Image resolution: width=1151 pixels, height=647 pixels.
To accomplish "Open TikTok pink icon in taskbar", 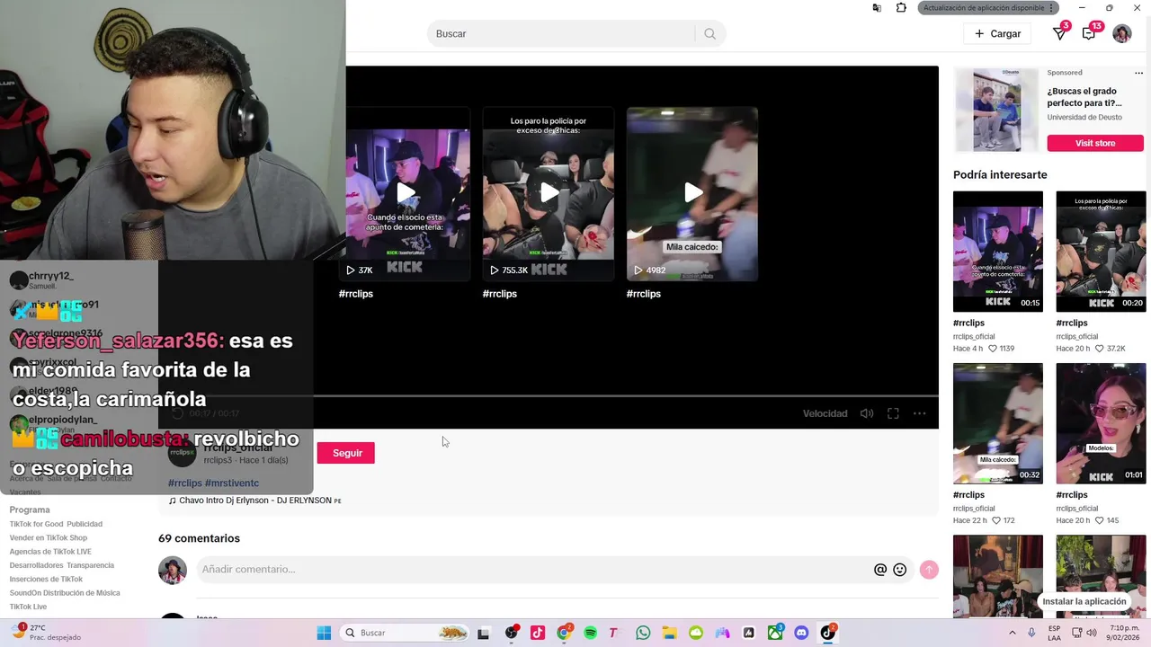I will click(538, 633).
